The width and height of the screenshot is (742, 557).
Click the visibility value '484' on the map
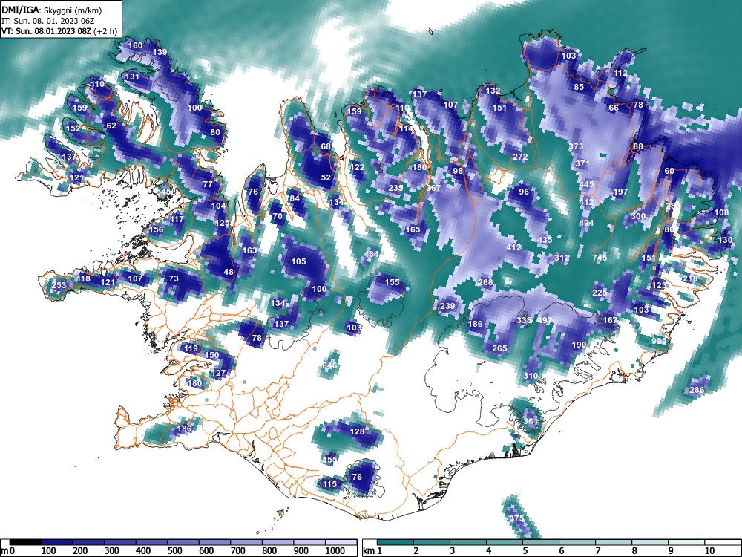[x=372, y=254]
